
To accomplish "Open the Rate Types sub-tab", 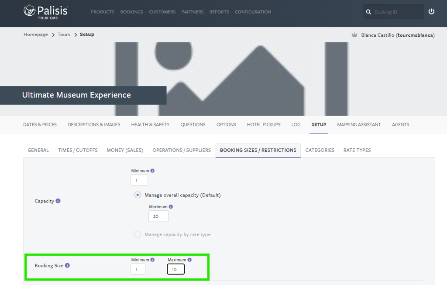I will (357, 150).
